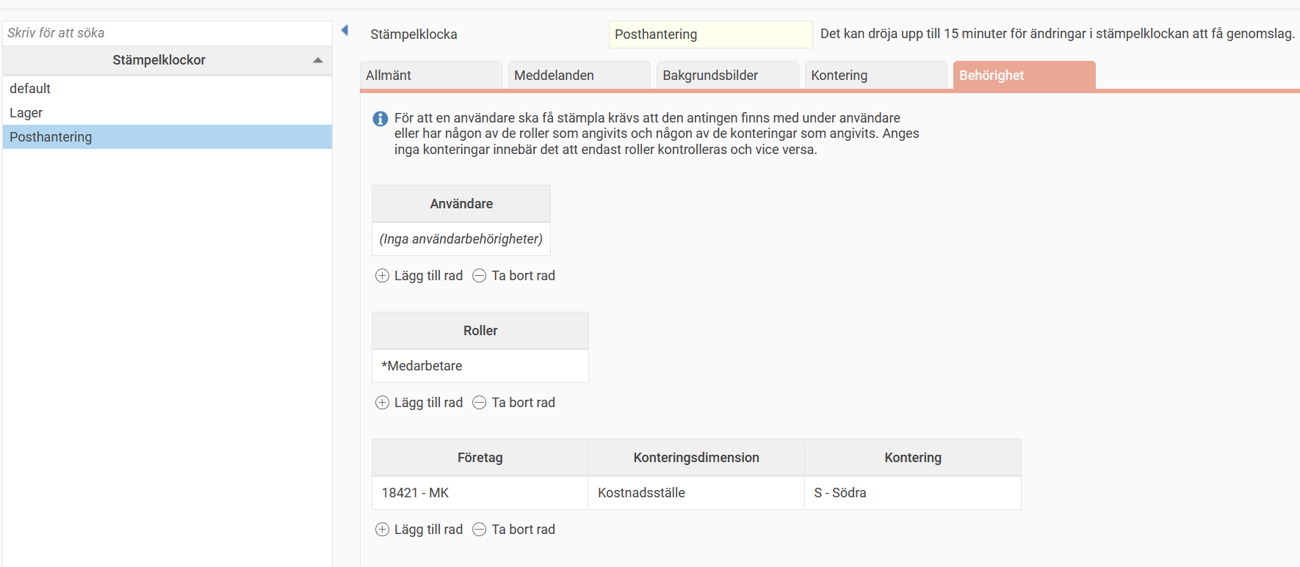Click the minus icon under Företag table
The height and width of the screenshot is (567, 1300).
click(x=480, y=530)
